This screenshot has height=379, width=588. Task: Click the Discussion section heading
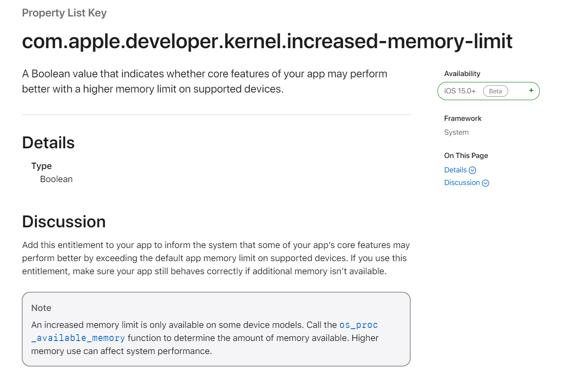64,222
